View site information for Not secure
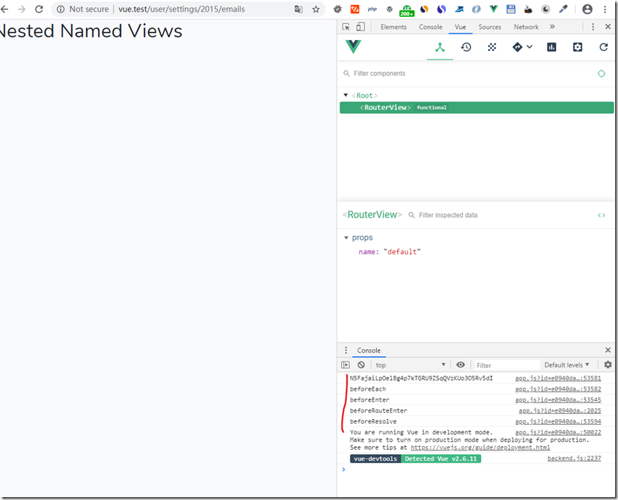Viewport: 618px width, 500px height. tap(83, 9)
